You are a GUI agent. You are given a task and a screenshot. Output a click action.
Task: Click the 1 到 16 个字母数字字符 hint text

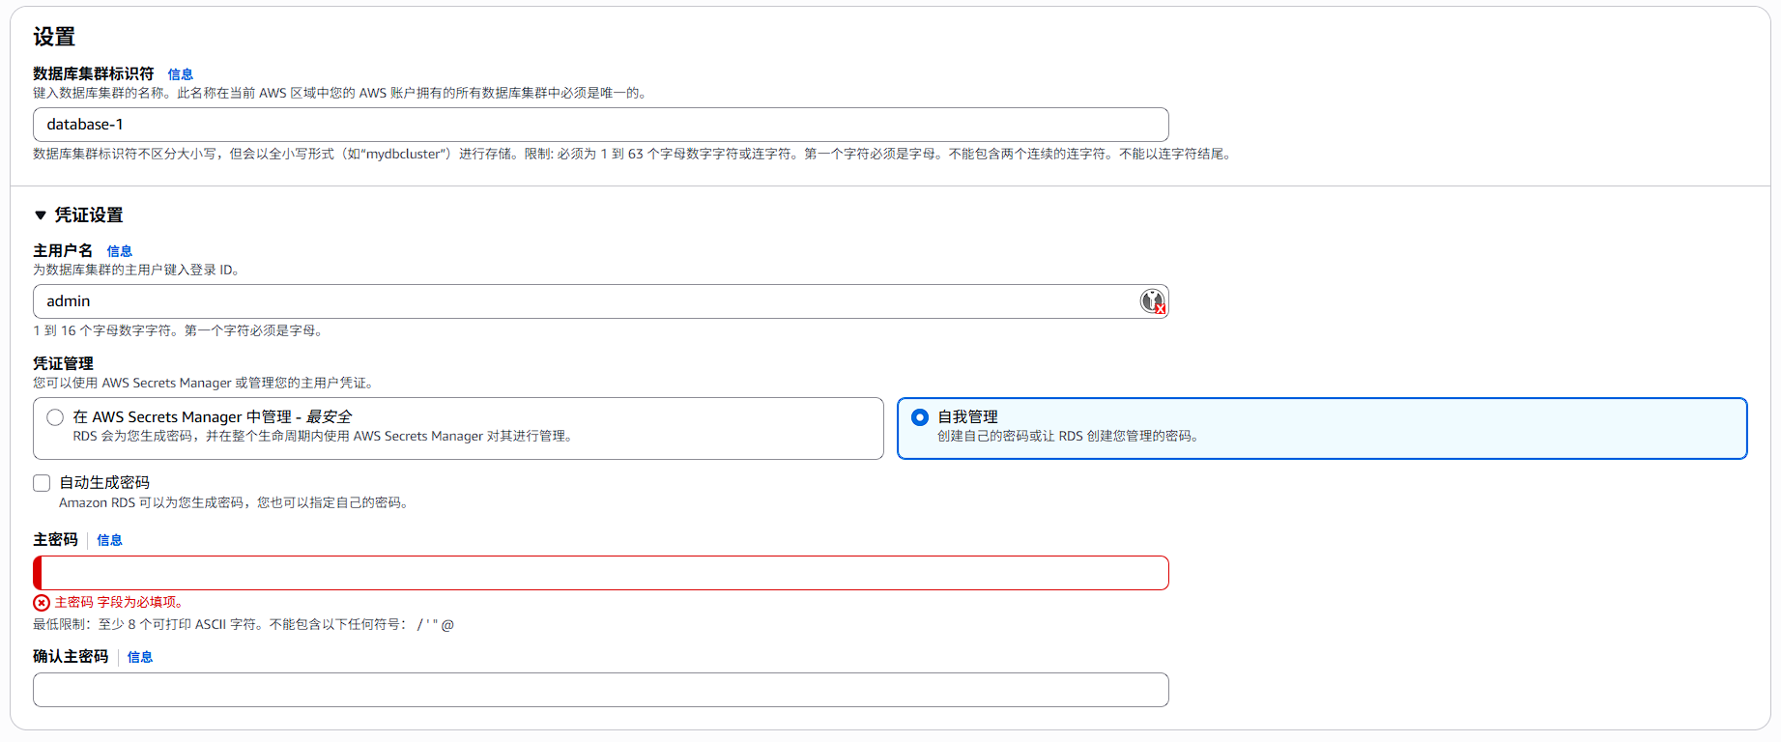pyautogui.click(x=178, y=330)
